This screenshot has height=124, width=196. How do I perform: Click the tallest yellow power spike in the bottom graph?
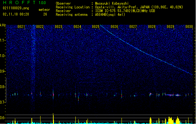pos(53,118)
